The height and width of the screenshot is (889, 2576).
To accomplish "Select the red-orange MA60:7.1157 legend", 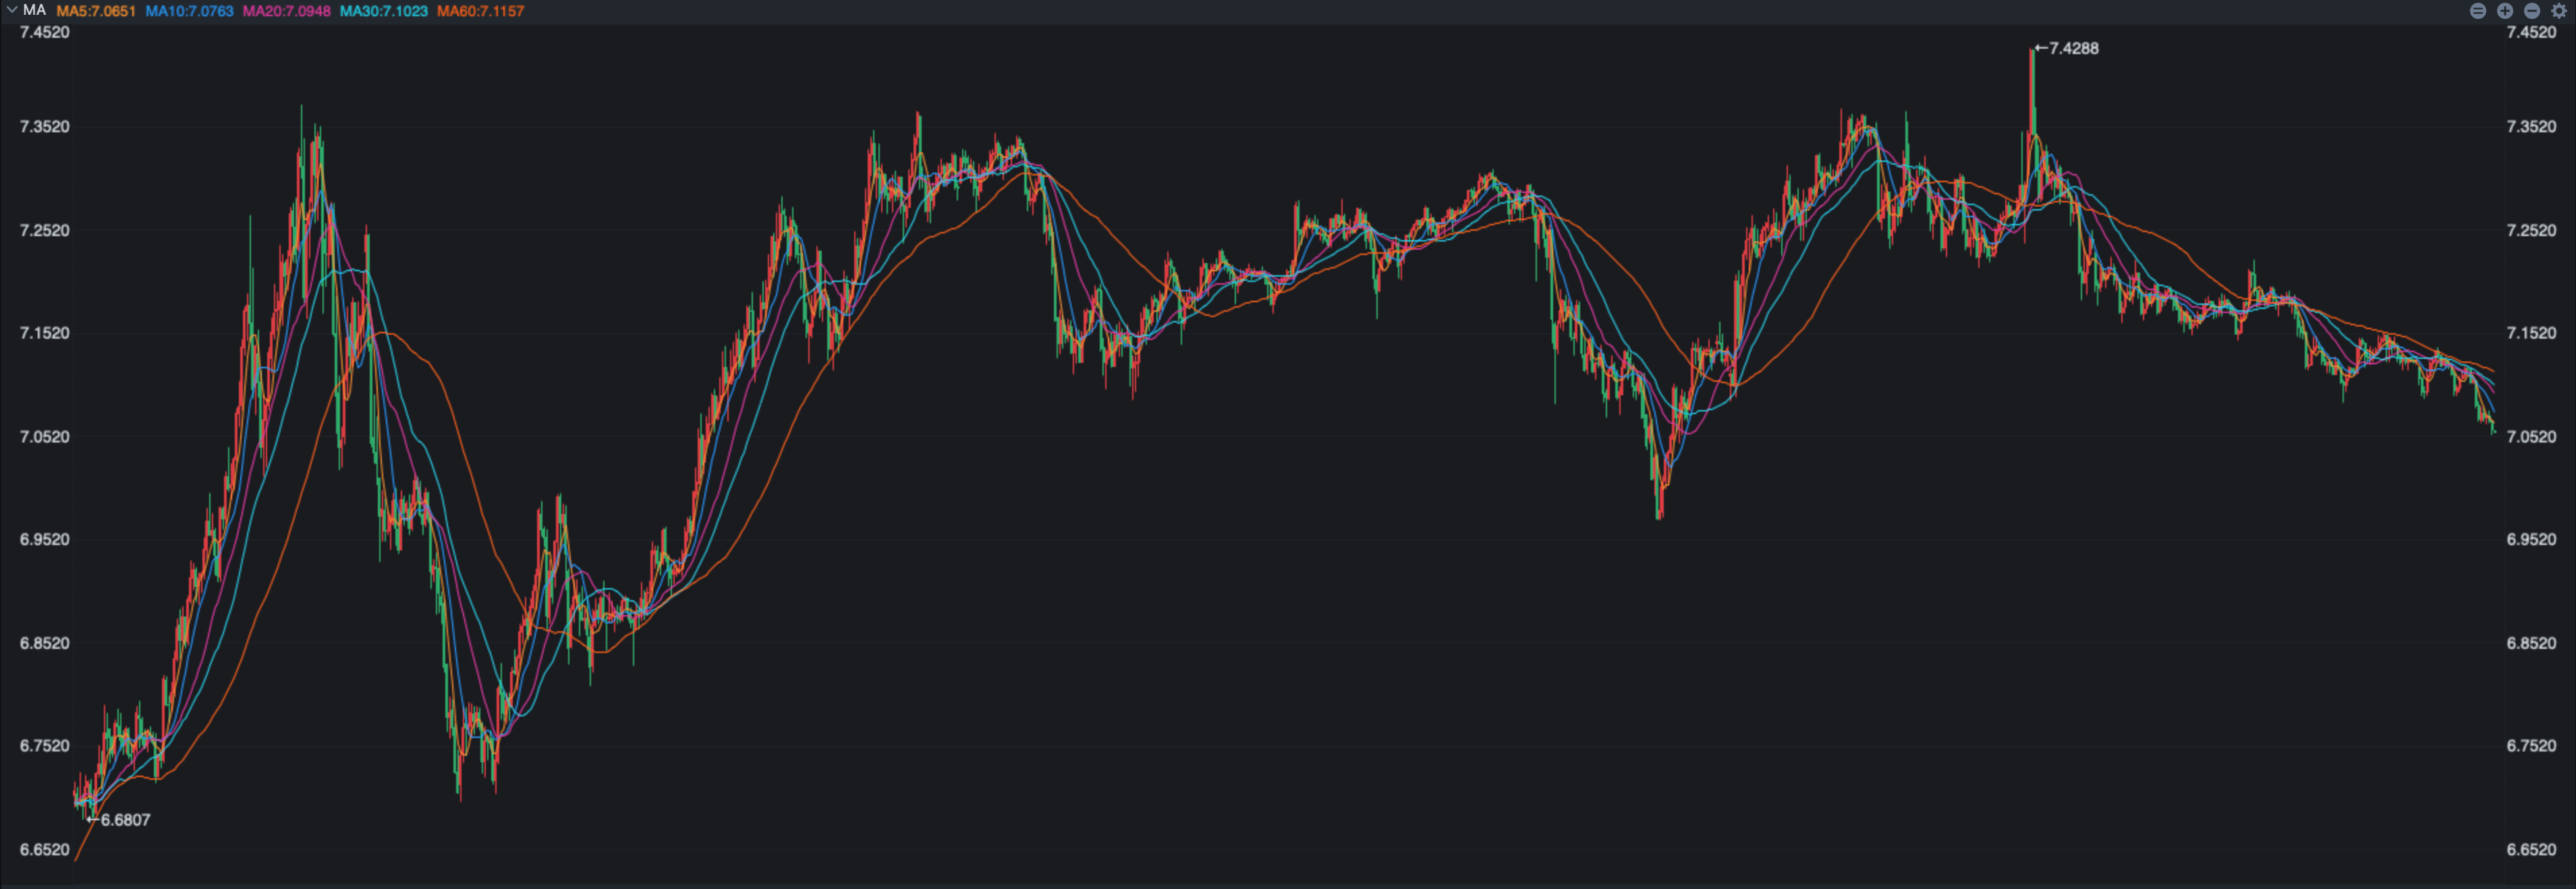I will [x=480, y=11].
